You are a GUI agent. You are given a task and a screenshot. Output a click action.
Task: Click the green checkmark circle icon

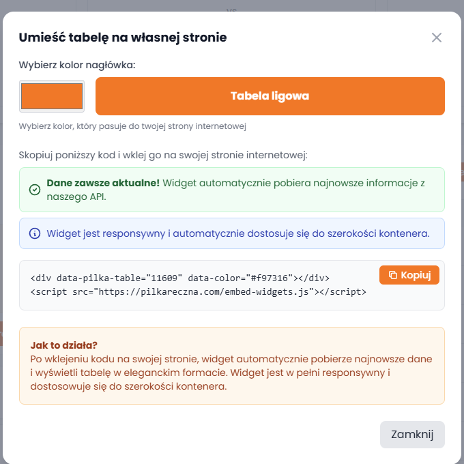coord(35,190)
